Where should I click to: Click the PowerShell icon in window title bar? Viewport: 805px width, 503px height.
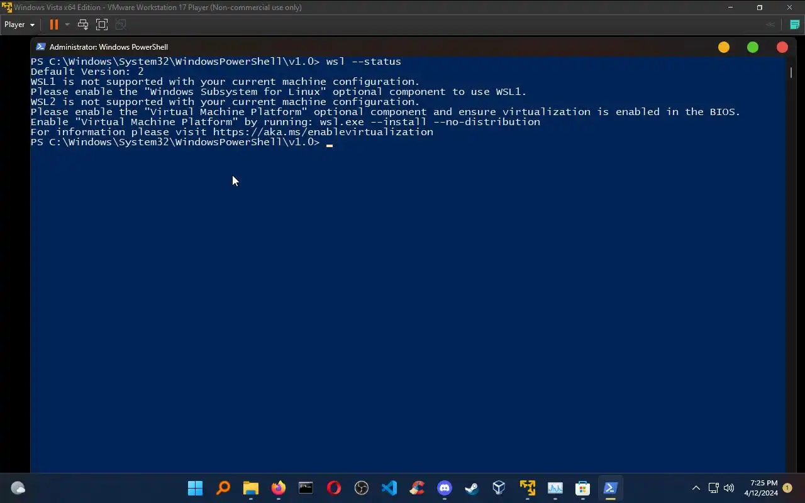click(41, 47)
